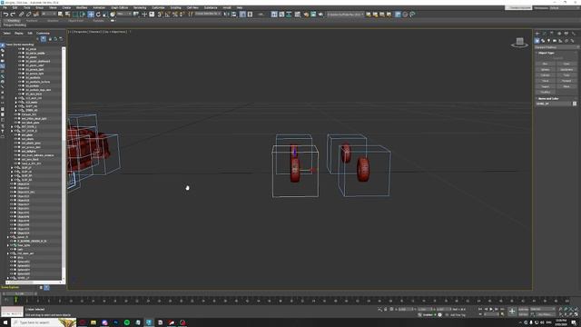Image resolution: width=581 pixels, height=327 pixels.
Task: Open the Scene Explorer Display menu
Action: [x=18, y=34]
